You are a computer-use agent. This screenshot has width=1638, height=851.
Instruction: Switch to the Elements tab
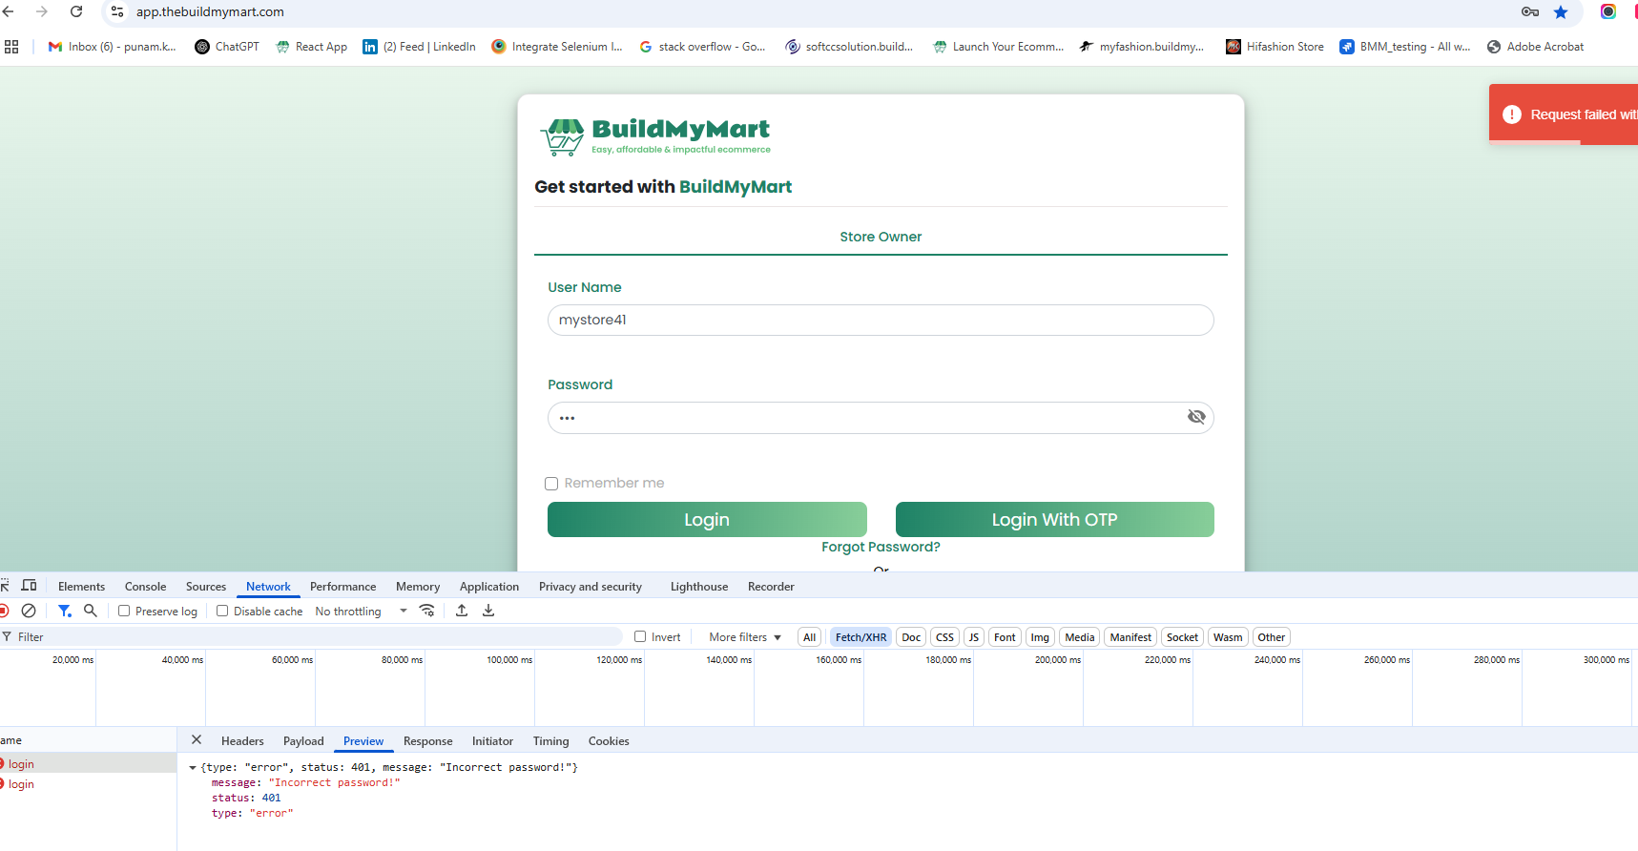81,587
